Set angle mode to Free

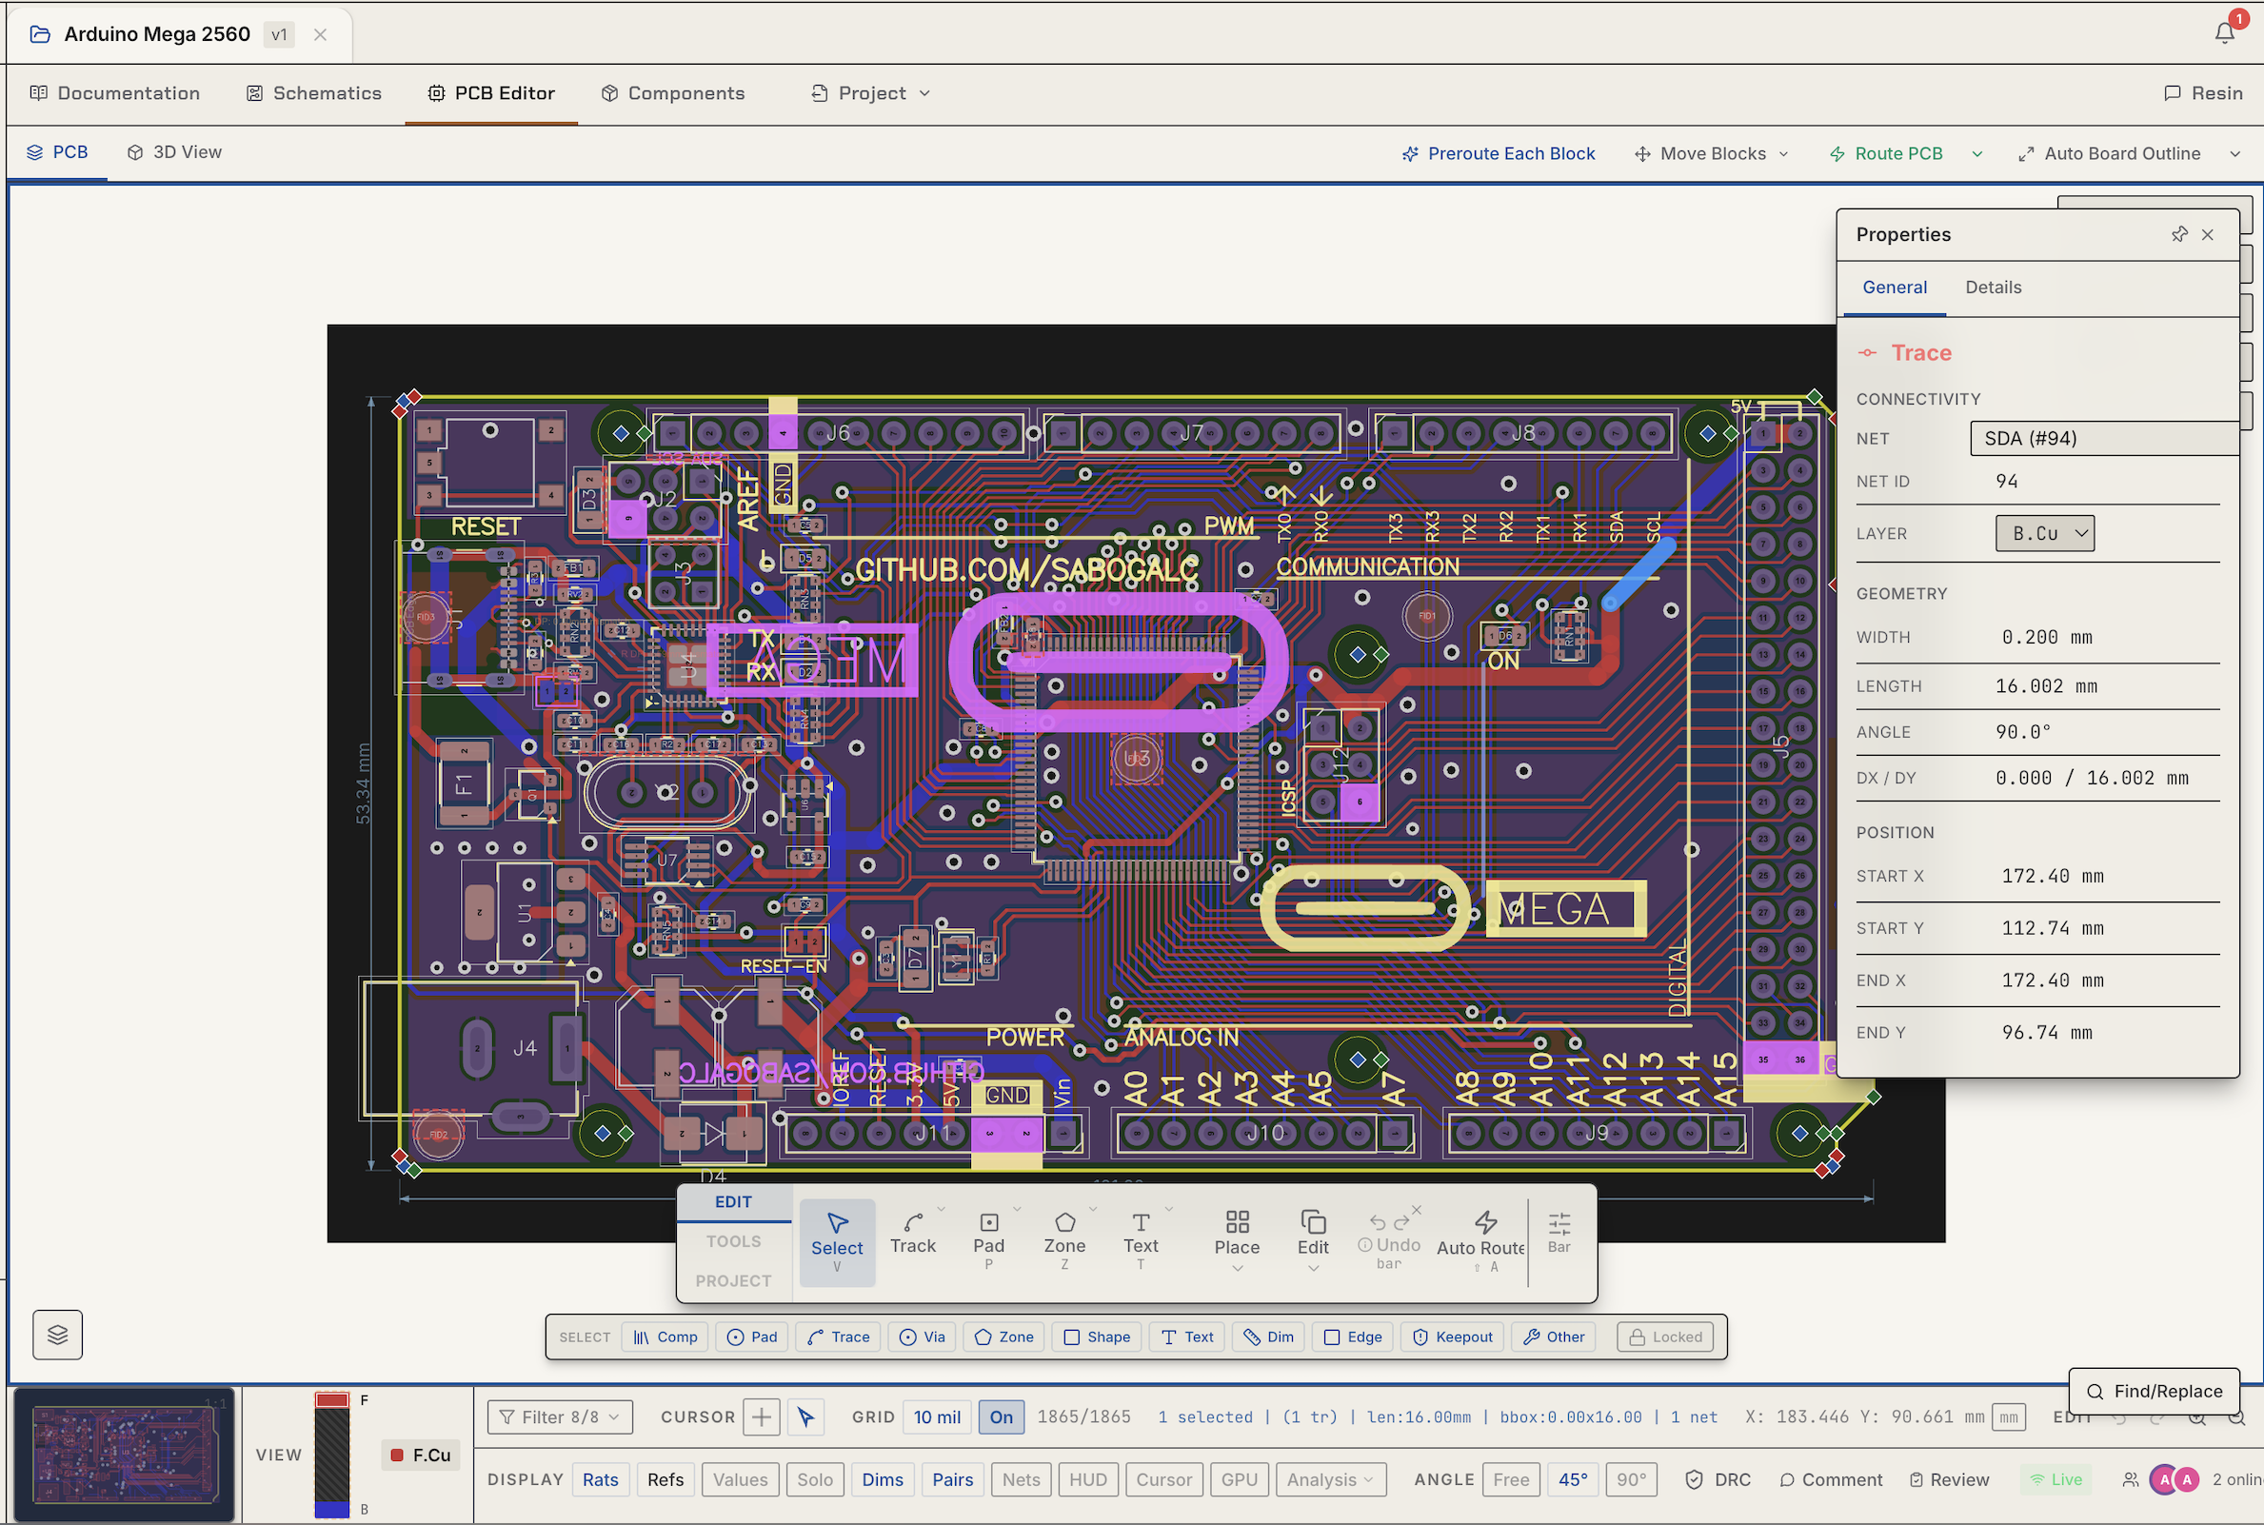pos(1510,1479)
